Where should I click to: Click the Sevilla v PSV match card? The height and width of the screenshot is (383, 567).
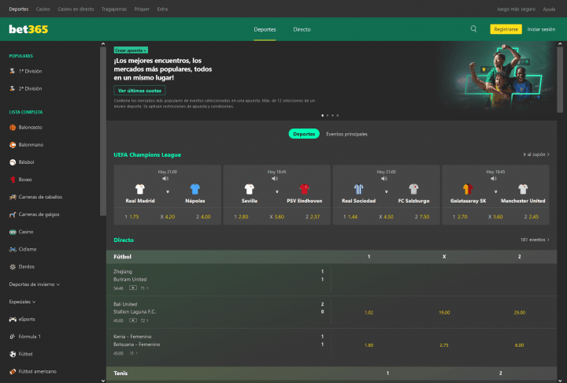point(276,195)
